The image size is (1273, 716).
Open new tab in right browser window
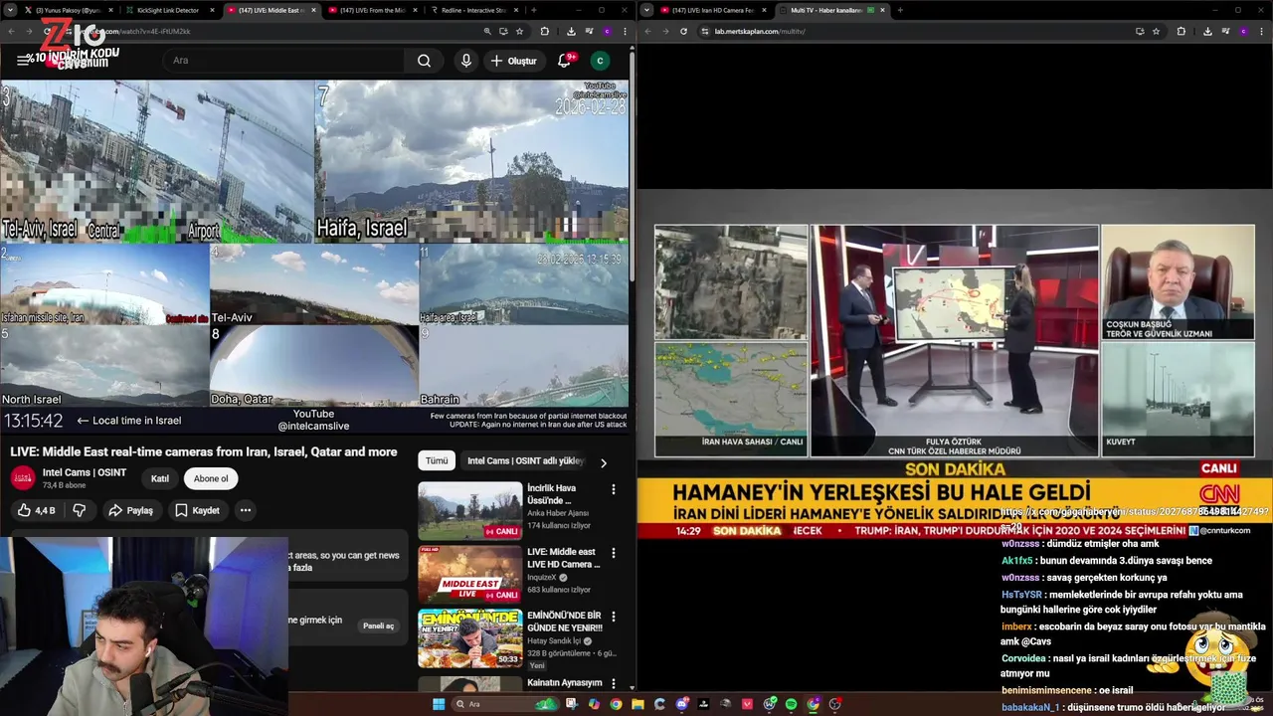tap(900, 10)
